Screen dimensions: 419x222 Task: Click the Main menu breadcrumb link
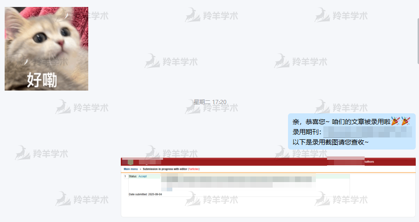(131, 169)
